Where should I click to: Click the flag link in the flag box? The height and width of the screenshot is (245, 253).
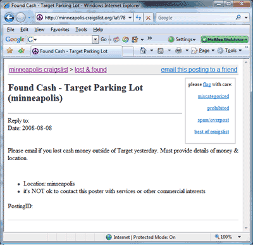(207, 84)
